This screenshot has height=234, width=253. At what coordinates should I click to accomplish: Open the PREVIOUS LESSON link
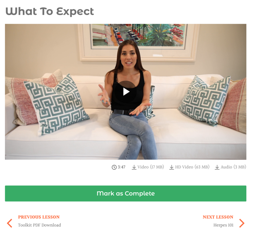pyautogui.click(x=39, y=217)
